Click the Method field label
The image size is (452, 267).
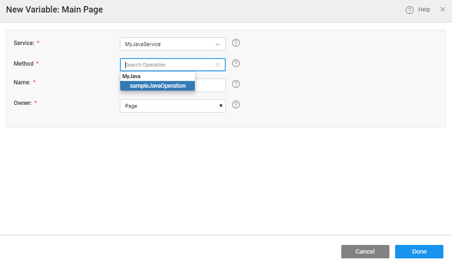tap(23, 64)
